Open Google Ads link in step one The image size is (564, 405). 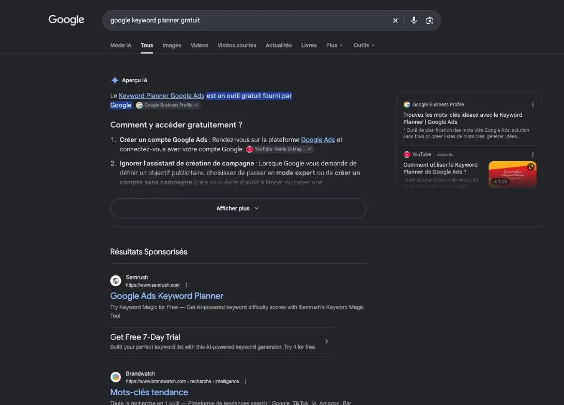318,140
